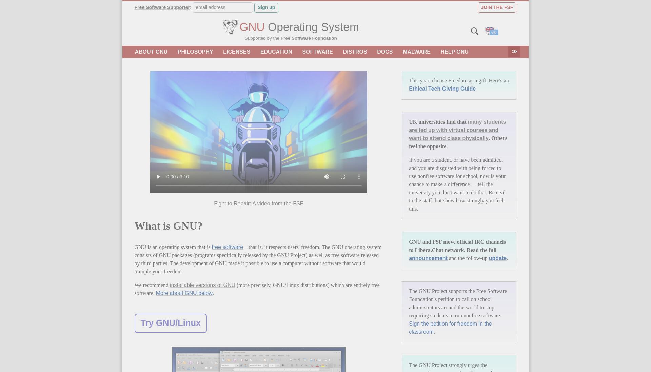Open the Free Software Supporter link
The image size is (651, 372).
(x=162, y=7)
